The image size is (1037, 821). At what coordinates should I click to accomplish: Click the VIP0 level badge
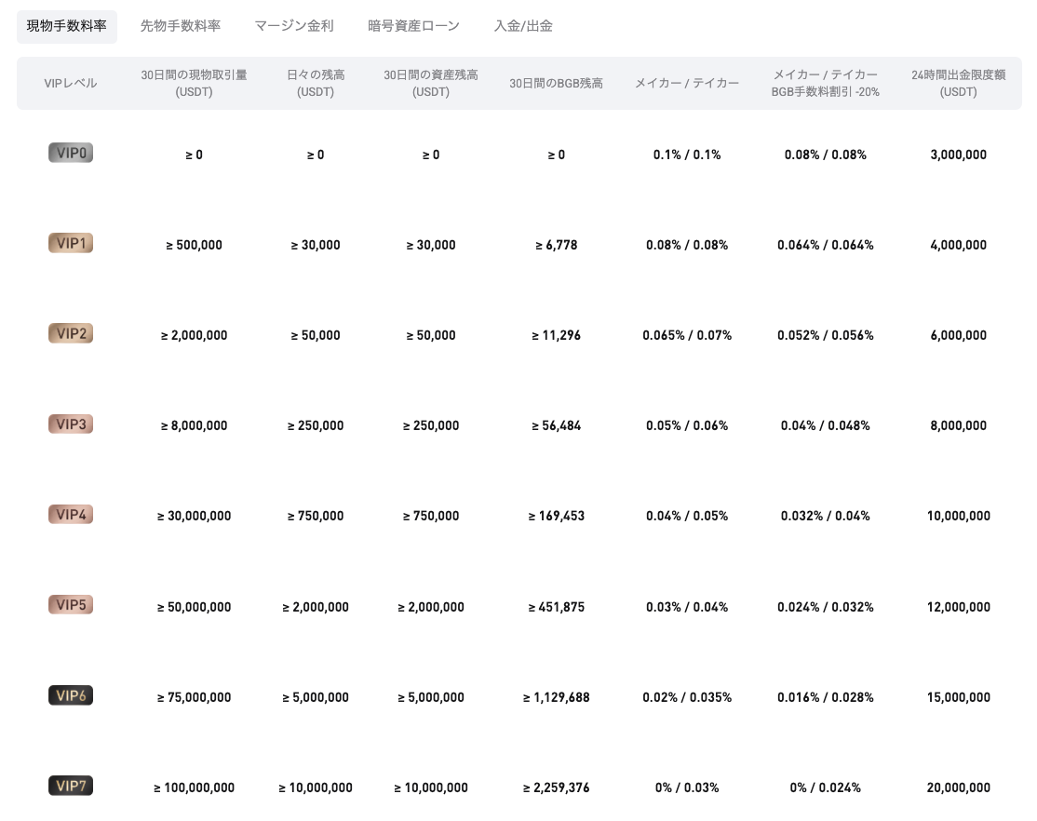[x=71, y=153]
